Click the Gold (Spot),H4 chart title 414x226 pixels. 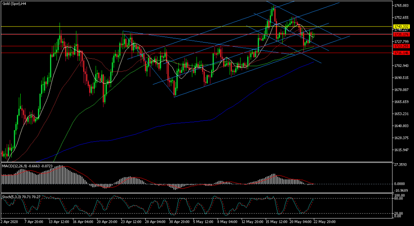tap(13, 4)
